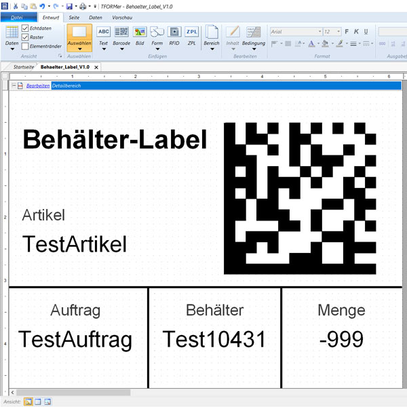
Task: Switch to the Daten ribbon tab
Action: pos(96,18)
